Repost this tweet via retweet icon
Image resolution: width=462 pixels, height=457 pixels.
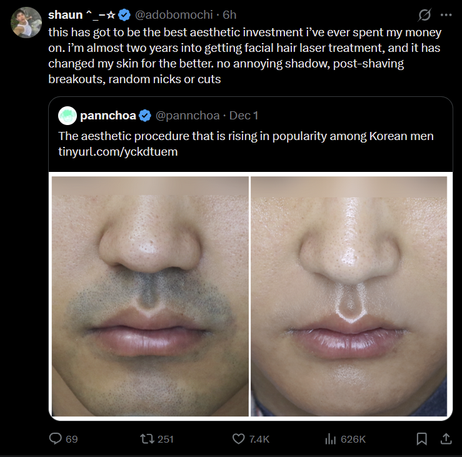(x=145, y=439)
